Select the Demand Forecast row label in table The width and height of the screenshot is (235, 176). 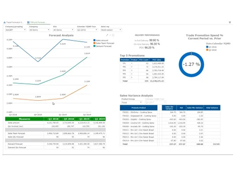coord(15,144)
